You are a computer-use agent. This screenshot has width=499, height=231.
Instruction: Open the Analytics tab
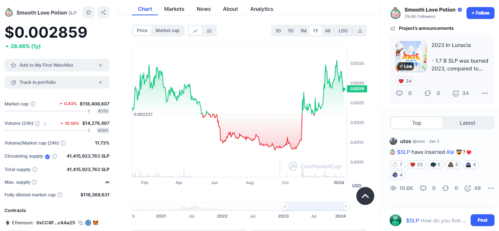point(261,9)
